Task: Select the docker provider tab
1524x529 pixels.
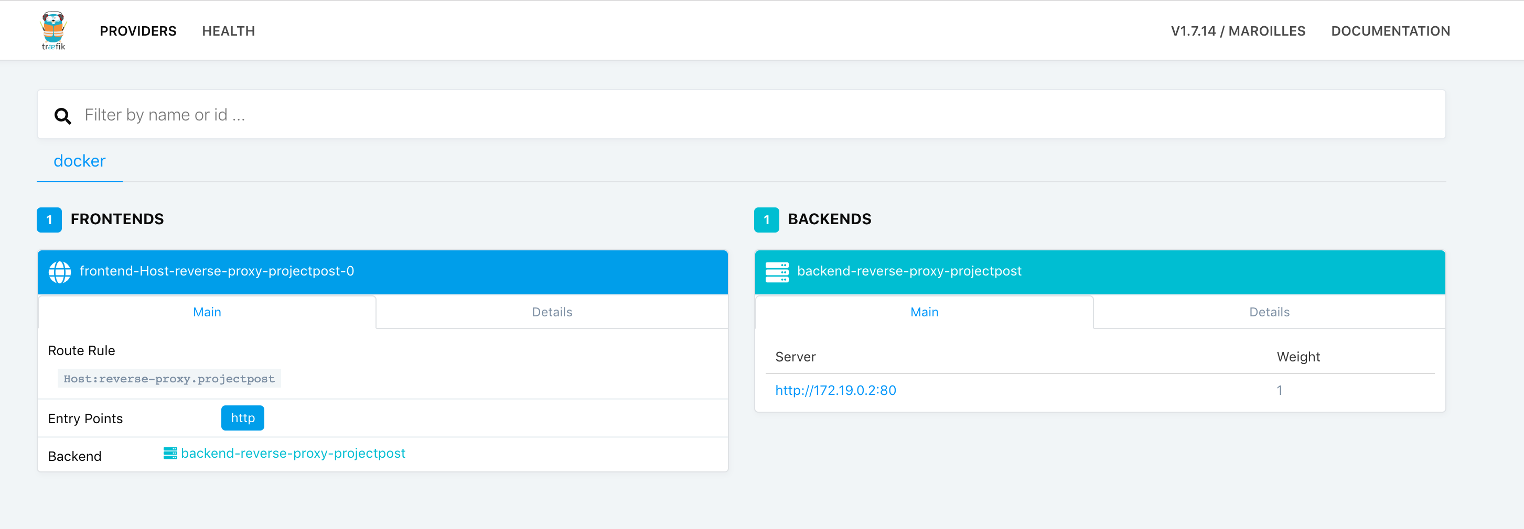Action: (x=79, y=161)
